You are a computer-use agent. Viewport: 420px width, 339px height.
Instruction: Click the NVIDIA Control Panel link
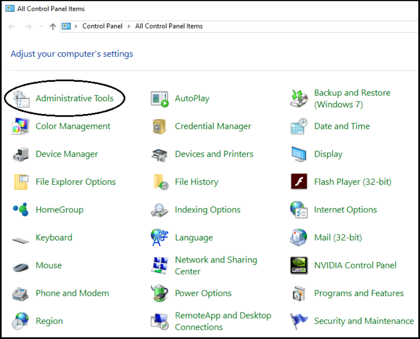click(355, 265)
